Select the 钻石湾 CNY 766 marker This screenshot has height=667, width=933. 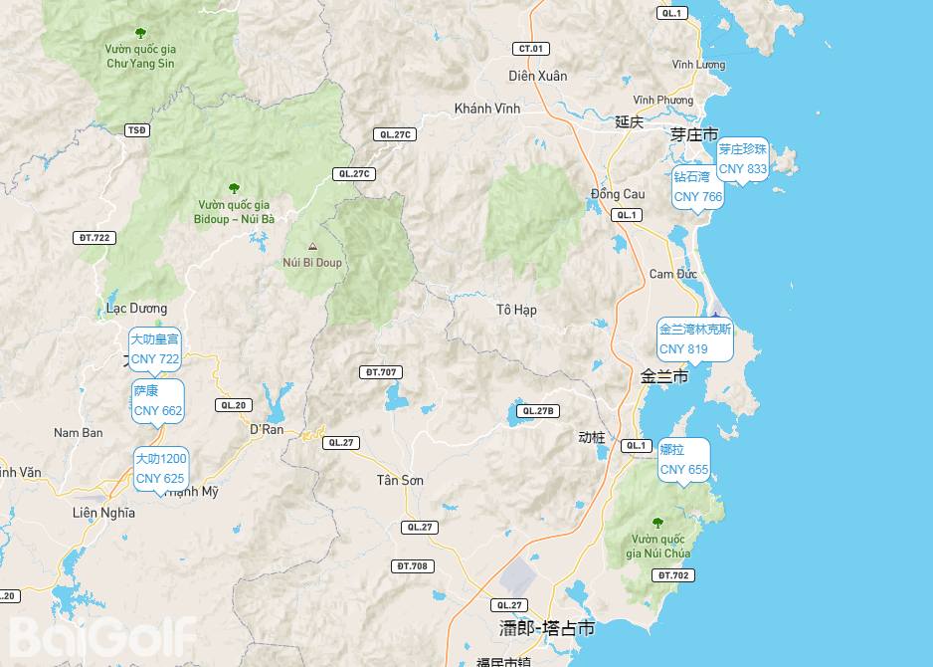698,187
